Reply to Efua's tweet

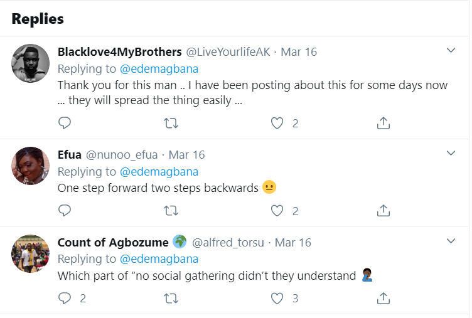tap(65, 211)
